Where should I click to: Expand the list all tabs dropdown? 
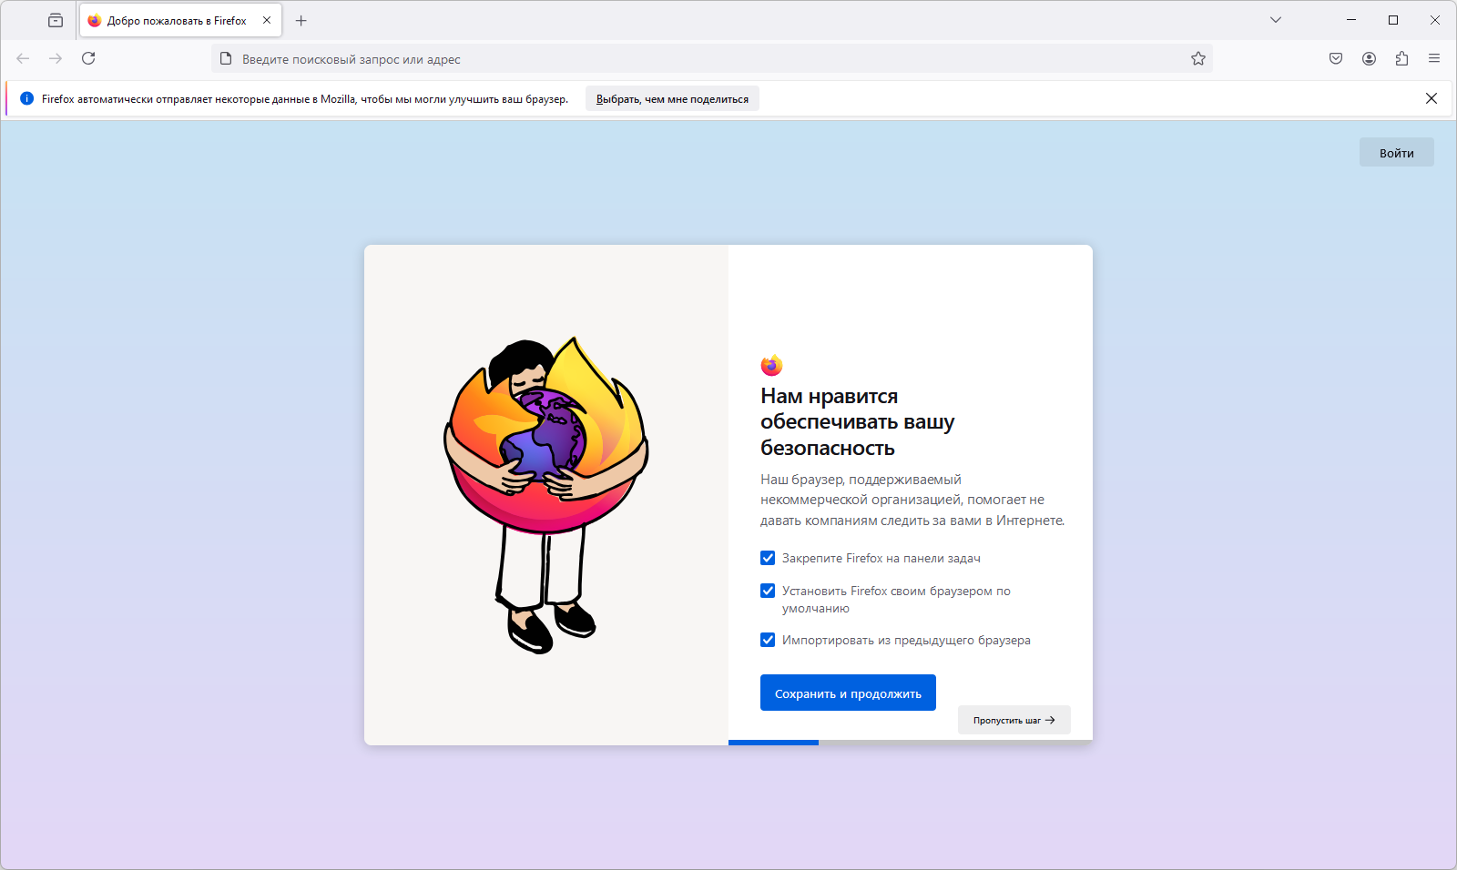(1276, 20)
